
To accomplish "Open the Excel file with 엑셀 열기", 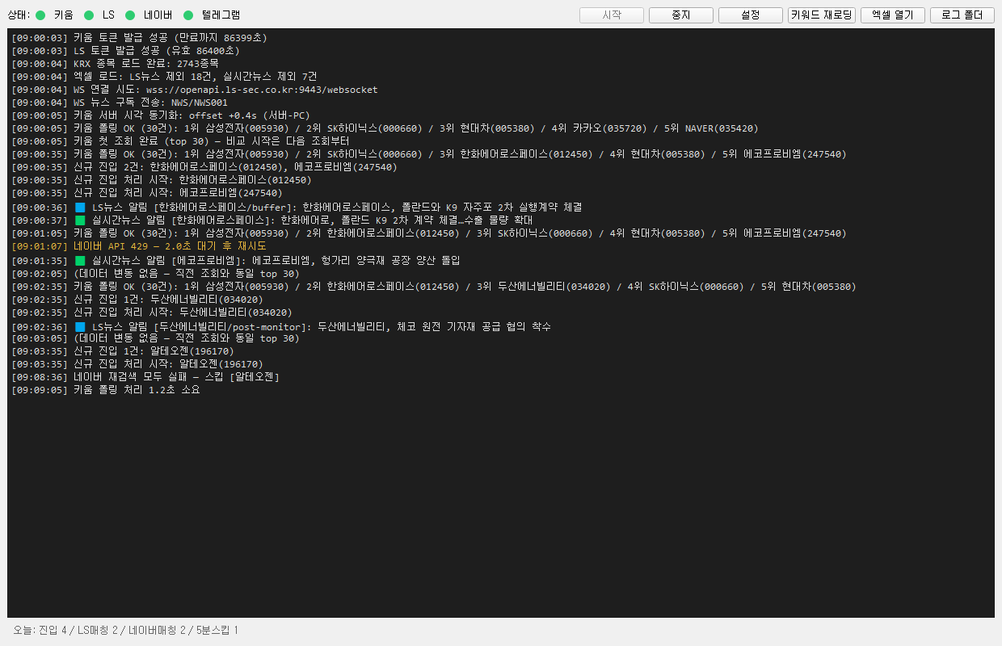I will (x=893, y=15).
